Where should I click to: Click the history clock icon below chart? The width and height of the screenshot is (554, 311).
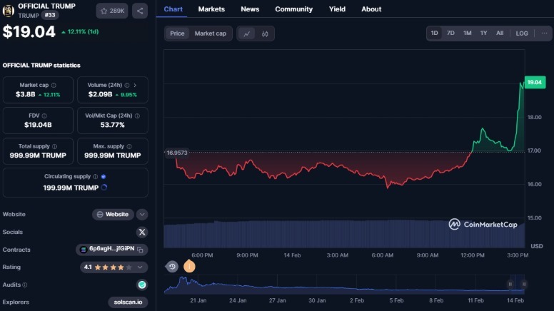(x=172, y=267)
